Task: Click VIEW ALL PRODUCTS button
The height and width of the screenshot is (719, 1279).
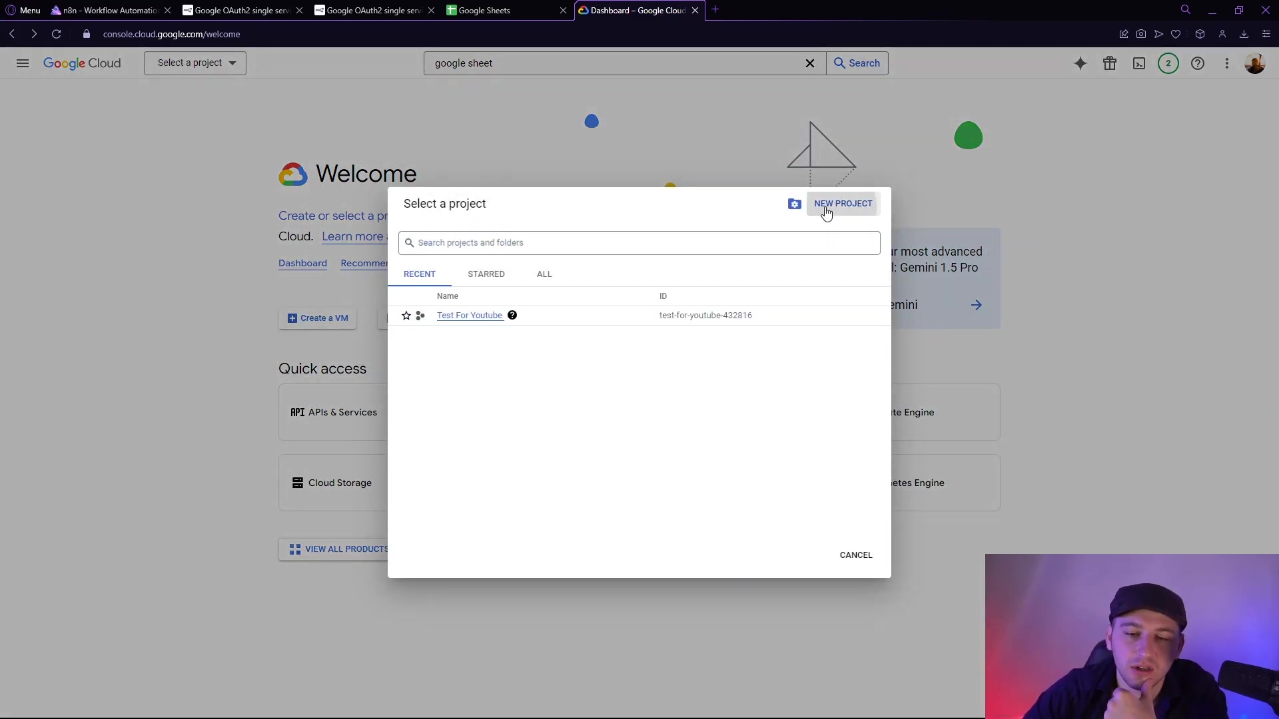Action: [x=339, y=549]
